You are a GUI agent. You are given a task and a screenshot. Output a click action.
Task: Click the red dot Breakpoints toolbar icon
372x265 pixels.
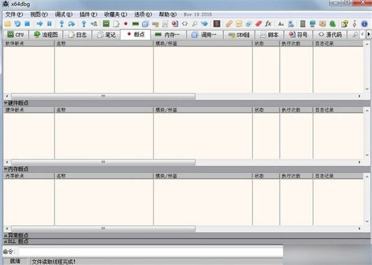[x=126, y=24]
